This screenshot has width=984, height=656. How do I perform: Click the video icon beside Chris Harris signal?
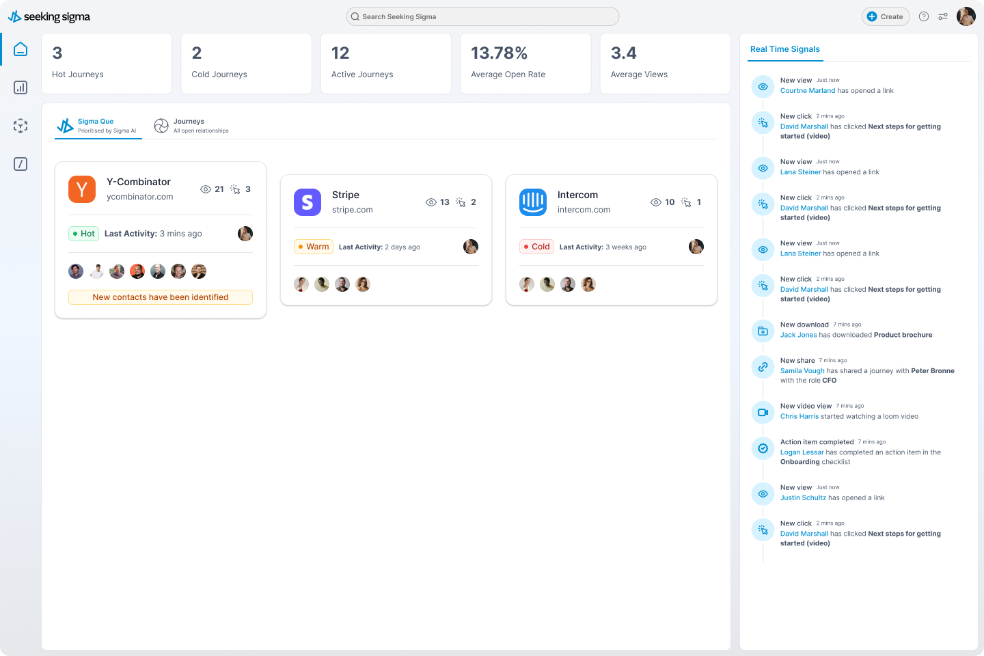coord(763,412)
